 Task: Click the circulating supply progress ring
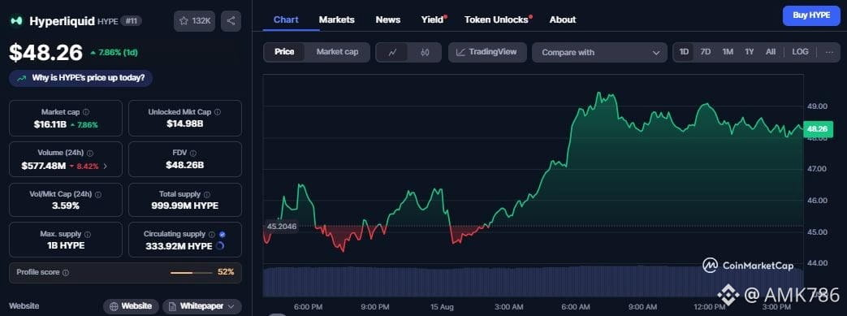pos(220,246)
